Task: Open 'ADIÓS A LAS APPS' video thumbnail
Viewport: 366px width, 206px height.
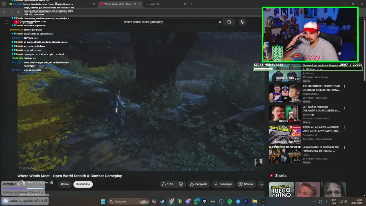Action: point(285,134)
